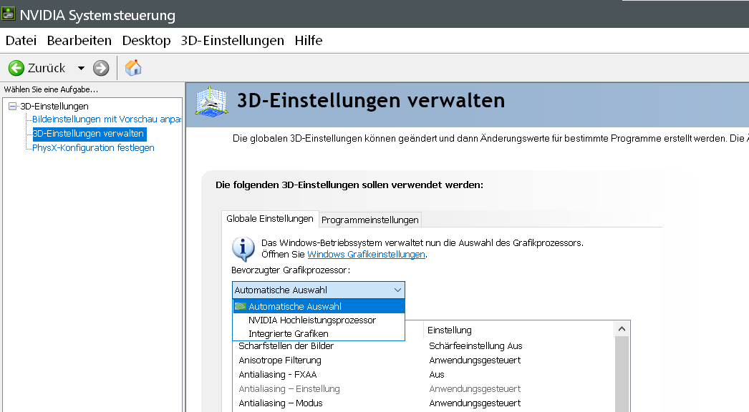The height and width of the screenshot is (412, 749).
Task: Click Anwendungsgesteuert value for Anisotrope Filterung
Action: (x=475, y=360)
